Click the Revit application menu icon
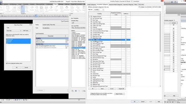Viewport: 186px width, 104px height. (1, 3)
